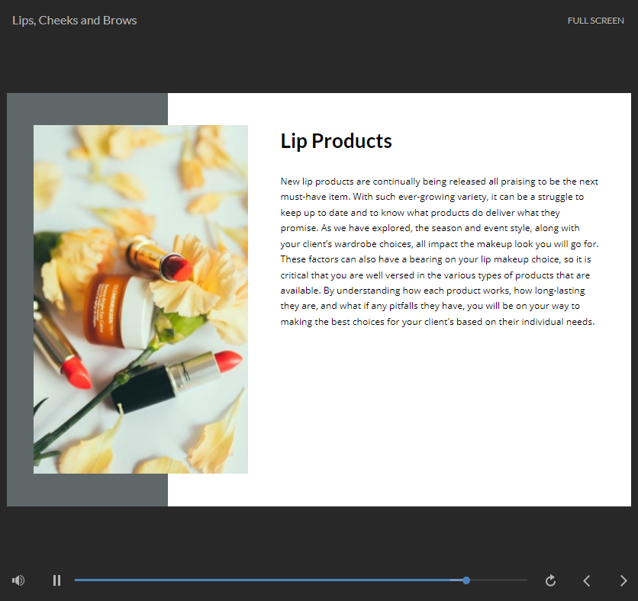Viewport: 638px width, 601px height.
Task: Enter full screen mode
Action: tap(595, 21)
